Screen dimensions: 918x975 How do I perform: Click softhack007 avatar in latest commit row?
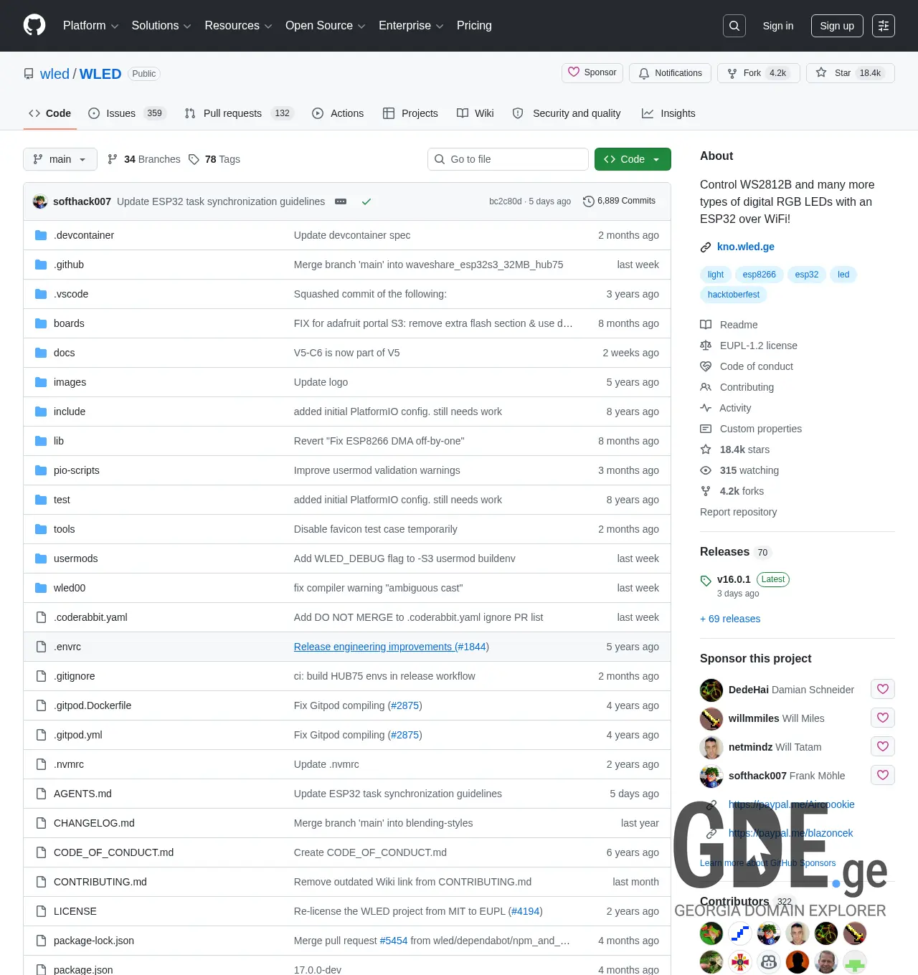pyautogui.click(x=40, y=201)
